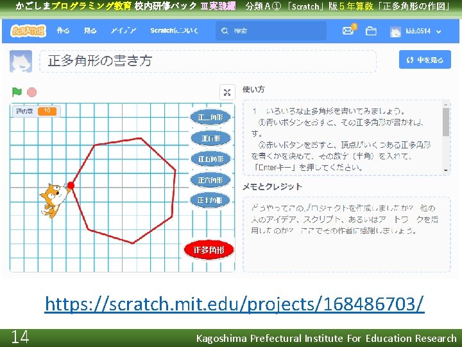Click the メモとクレジット notes text box
The width and height of the screenshot is (462, 347).
pyautogui.click(x=346, y=235)
